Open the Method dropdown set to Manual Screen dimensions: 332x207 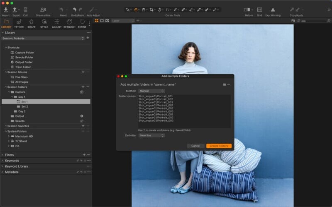[151, 91]
